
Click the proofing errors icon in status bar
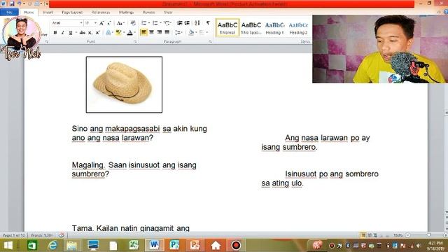tap(62, 235)
